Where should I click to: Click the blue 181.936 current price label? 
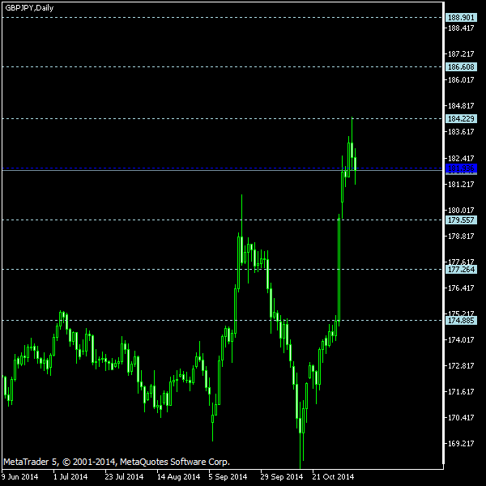coord(461,168)
